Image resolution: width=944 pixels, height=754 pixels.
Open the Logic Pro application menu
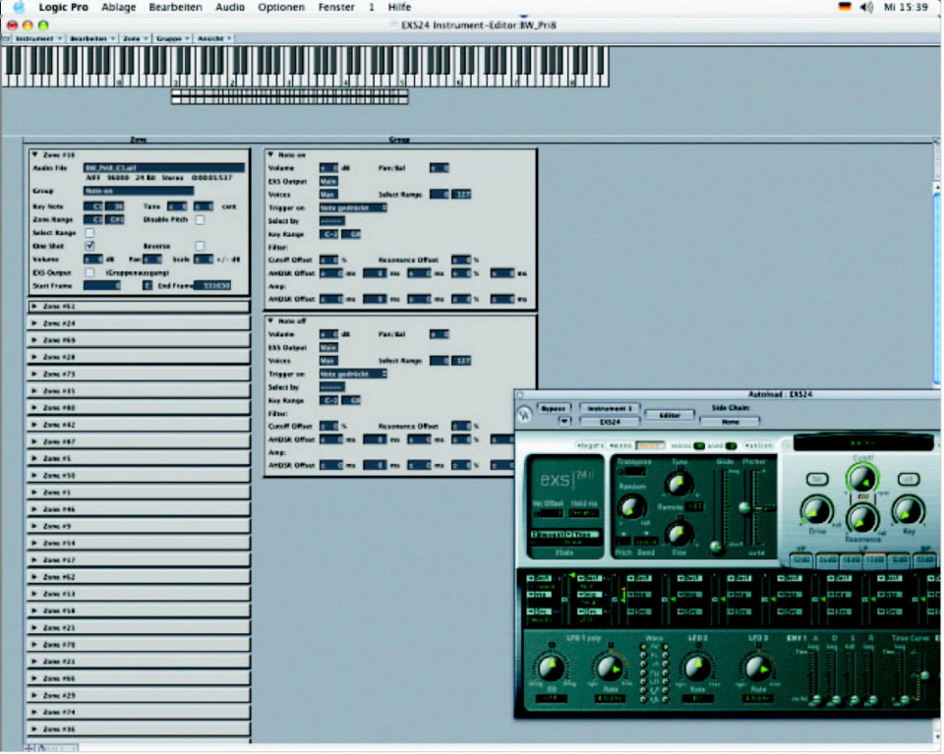[63, 7]
